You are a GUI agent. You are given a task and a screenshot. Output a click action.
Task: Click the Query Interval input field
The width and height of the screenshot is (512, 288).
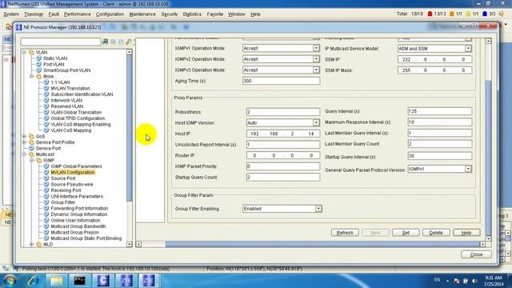pyautogui.click(x=439, y=111)
